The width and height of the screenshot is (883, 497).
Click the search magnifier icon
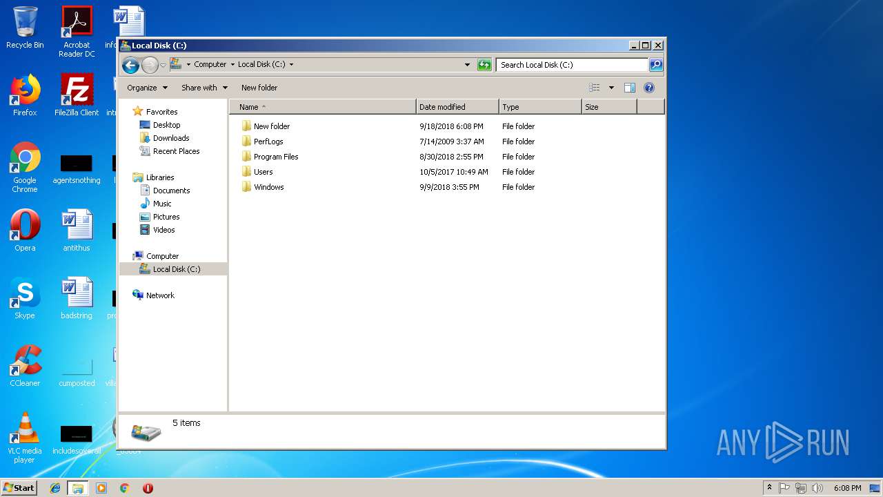[x=656, y=65]
